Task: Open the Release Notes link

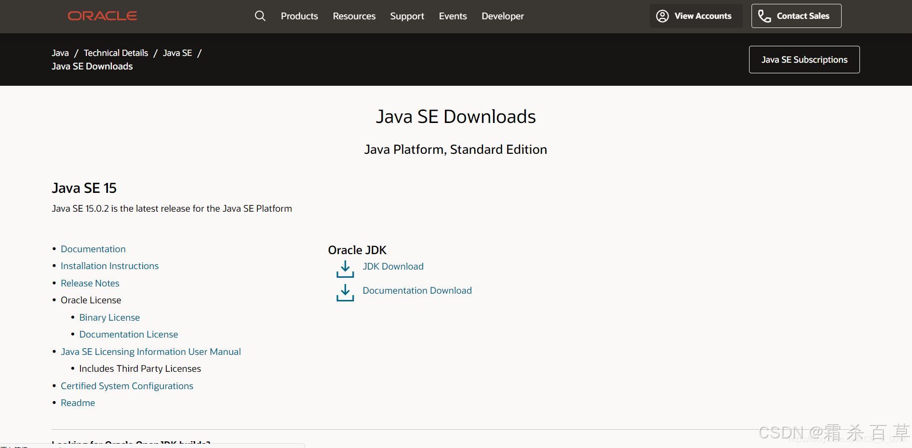Action: (x=90, y=284)
